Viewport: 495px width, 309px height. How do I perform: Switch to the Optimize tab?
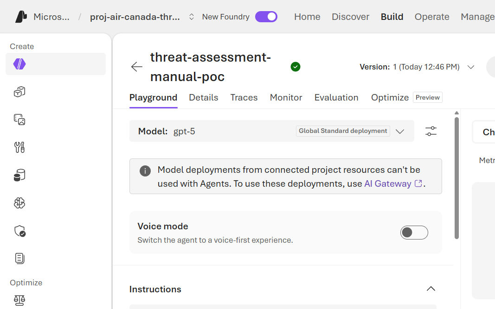click(x=390, y=97)
